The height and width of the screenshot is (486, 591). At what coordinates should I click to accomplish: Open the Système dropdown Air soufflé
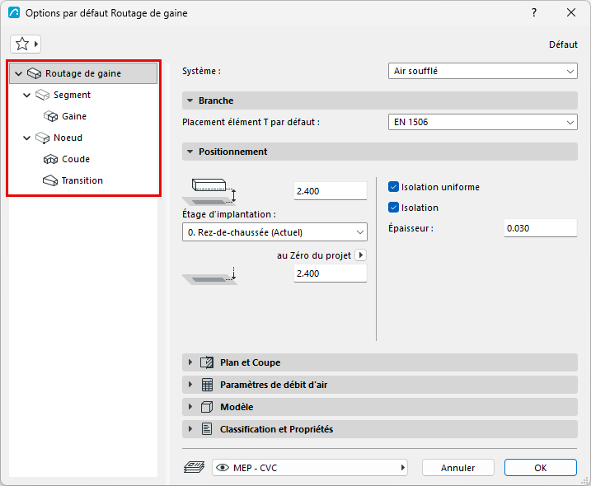483,71
